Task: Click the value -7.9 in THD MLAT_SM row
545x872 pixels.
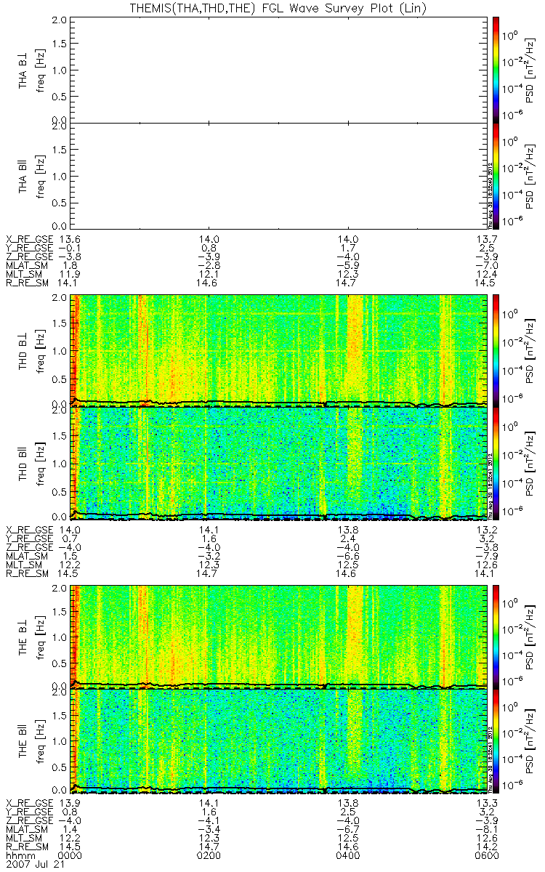Action: pyautogui.click(x=485, y=556)
